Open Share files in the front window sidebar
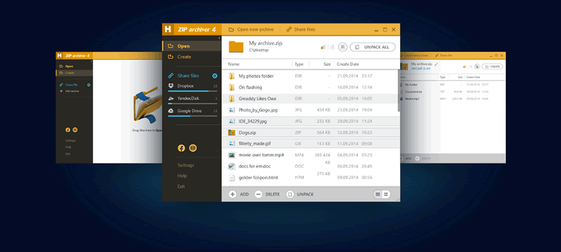This screenshot has height=252, width=561. pos(188,76)
